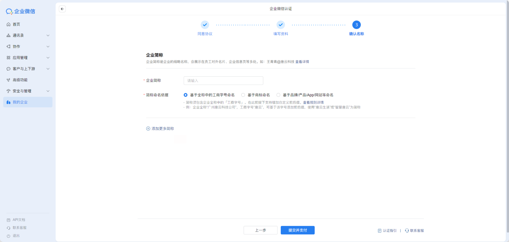
Task: Click the 确认名称 step label
Action: [x=357, y=34]
